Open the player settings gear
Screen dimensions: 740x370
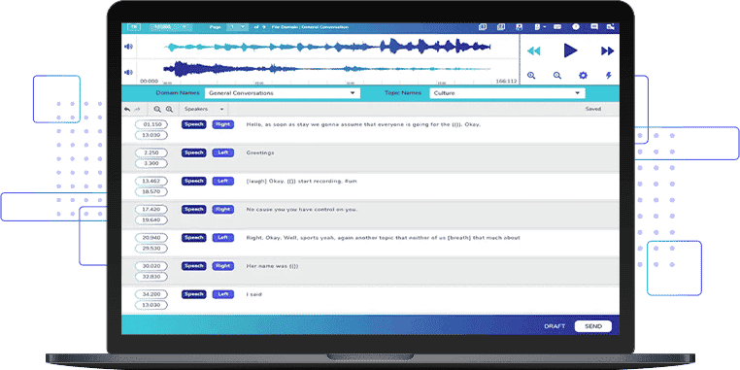coord(584,75)
